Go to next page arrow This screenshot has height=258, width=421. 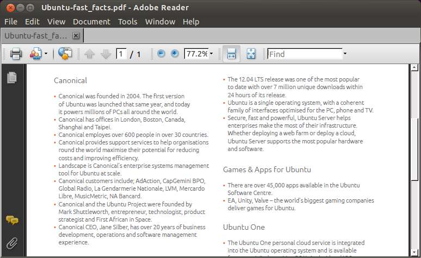(x=106, y=54)
